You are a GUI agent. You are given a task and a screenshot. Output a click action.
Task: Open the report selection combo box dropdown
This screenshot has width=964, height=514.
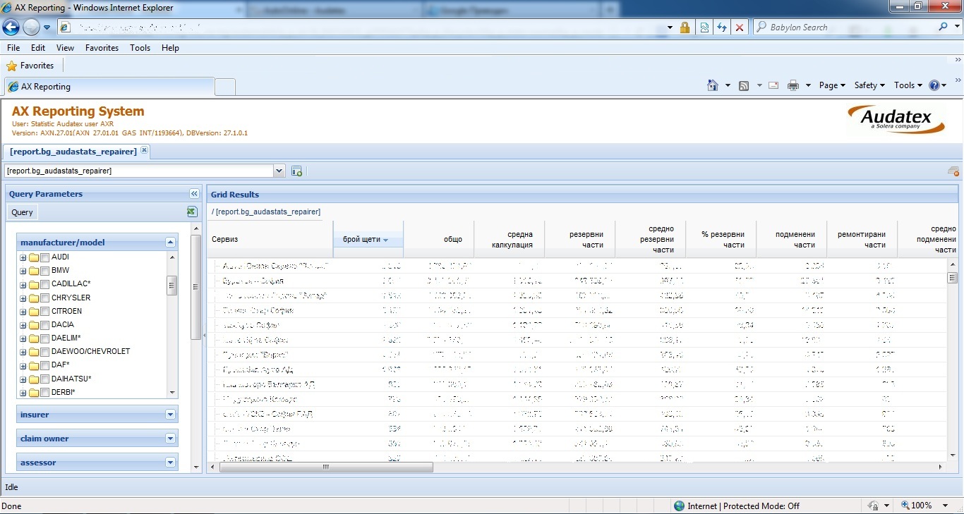tap(279, 171)
